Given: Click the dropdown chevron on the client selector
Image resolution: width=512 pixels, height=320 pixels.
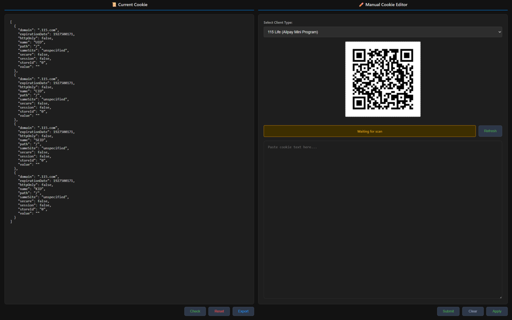Looking at the screenshot, I should click(x=499, y=32).
